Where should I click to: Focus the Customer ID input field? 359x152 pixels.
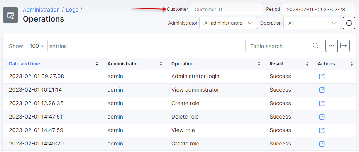coord(227,9)
